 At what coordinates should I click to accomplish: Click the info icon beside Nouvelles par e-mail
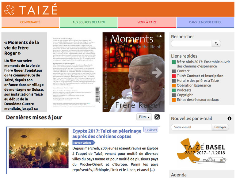229,119
